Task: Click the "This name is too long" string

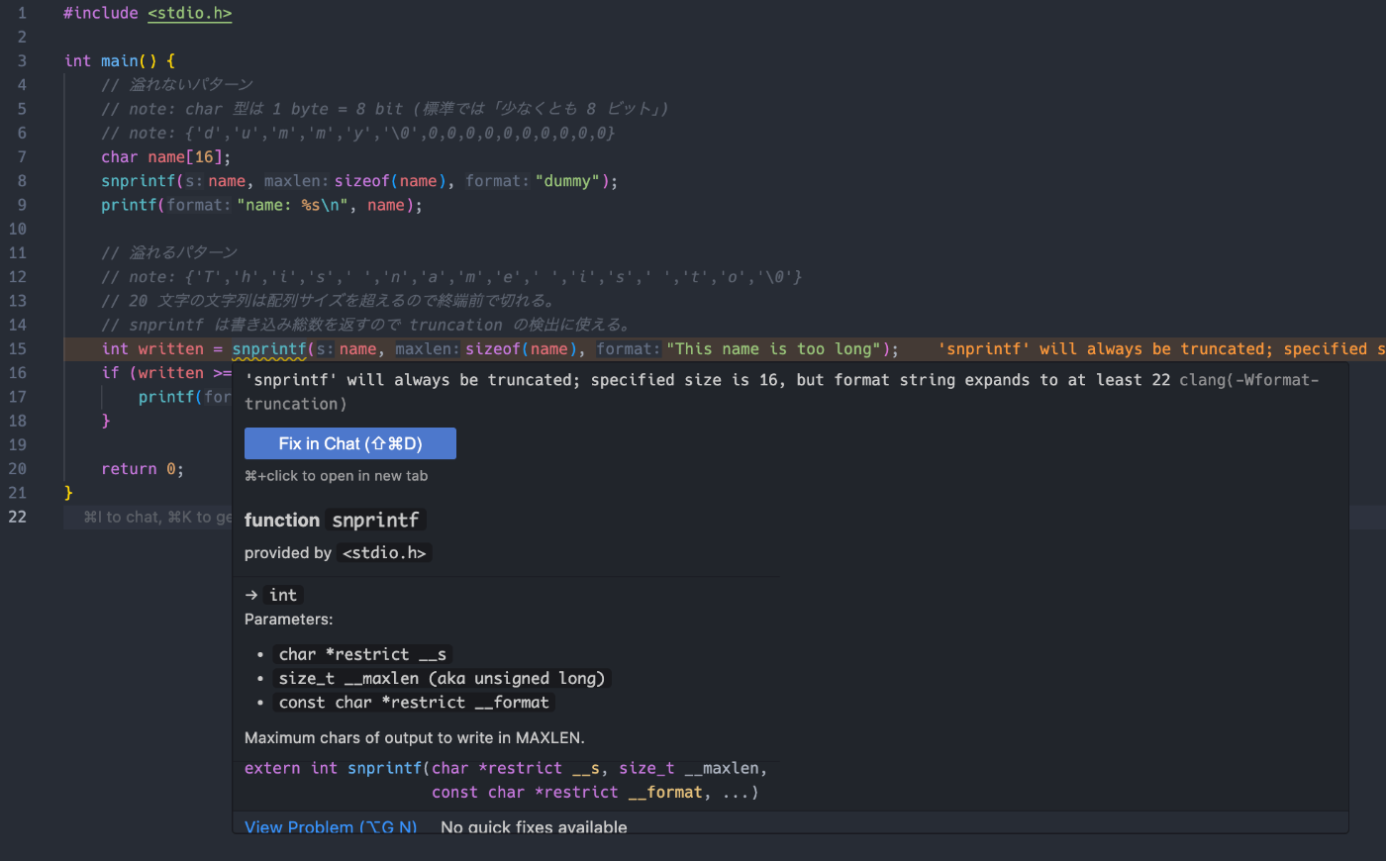Action: click(773, 348)
